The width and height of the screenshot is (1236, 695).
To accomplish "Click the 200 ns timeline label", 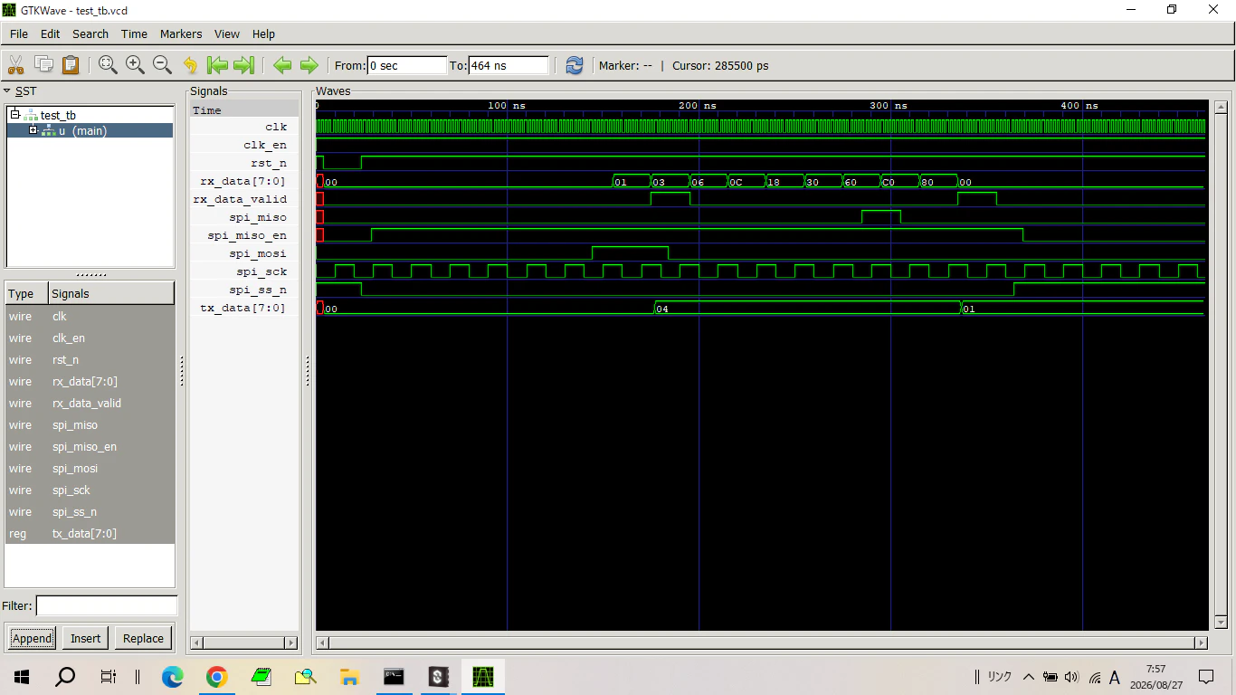I will 699,106.
